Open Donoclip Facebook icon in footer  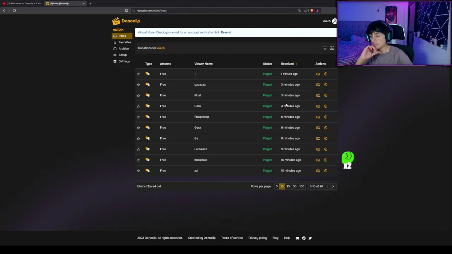pos(304,238)
